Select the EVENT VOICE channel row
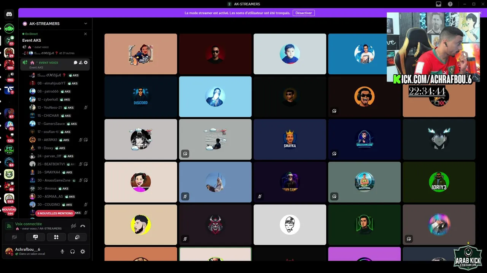487x273 pixels. 55,64
